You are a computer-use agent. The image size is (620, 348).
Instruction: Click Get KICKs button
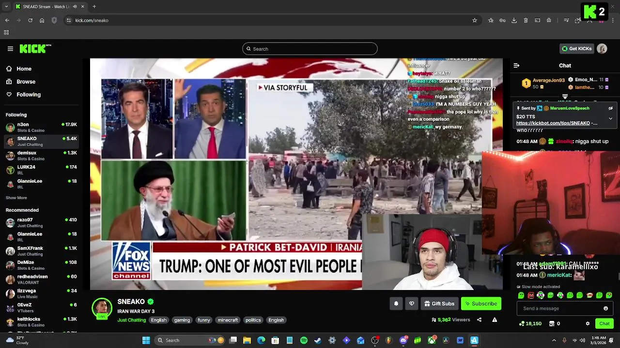pos(577,49)
